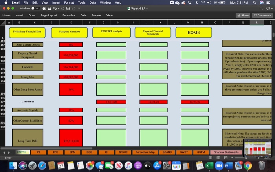Click the Projected Financial Statements button
Viewport: 275px width, 172px height.
point(153,33)
